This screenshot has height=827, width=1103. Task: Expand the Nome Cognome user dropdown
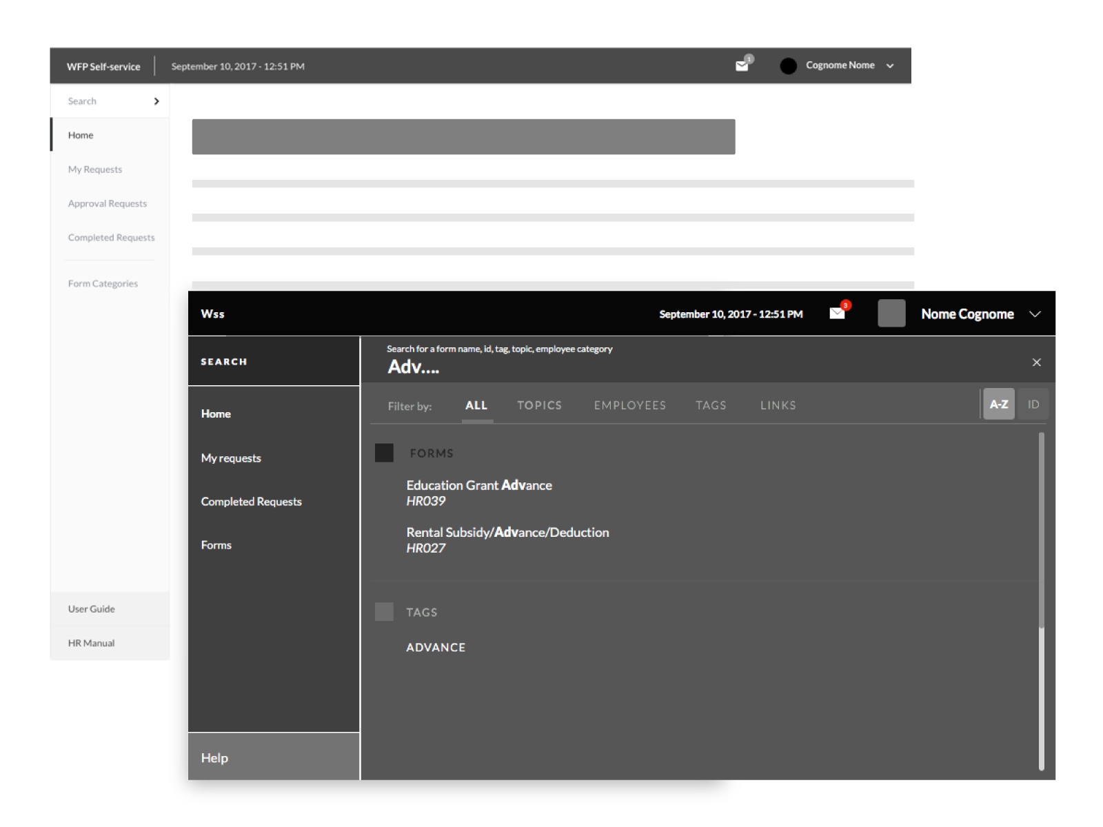pos(1035,314)
